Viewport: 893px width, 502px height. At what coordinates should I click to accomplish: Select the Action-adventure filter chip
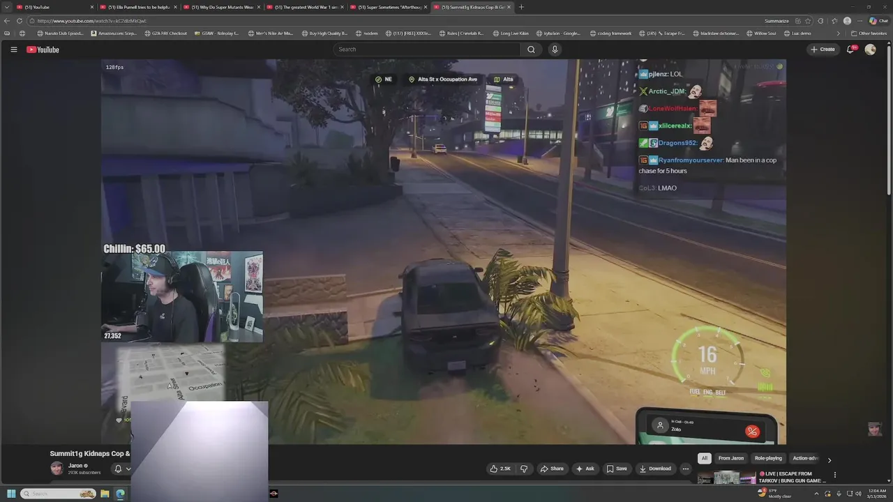point(805,458)
